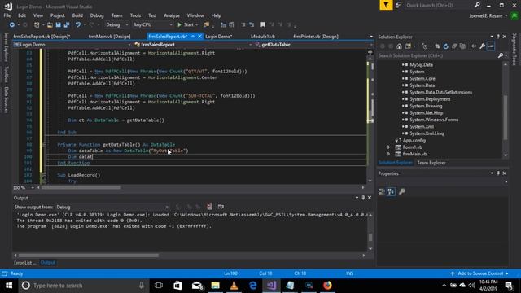Open the Server Explorer side tab
The image size is (521, 293).
tap(6, 47)
